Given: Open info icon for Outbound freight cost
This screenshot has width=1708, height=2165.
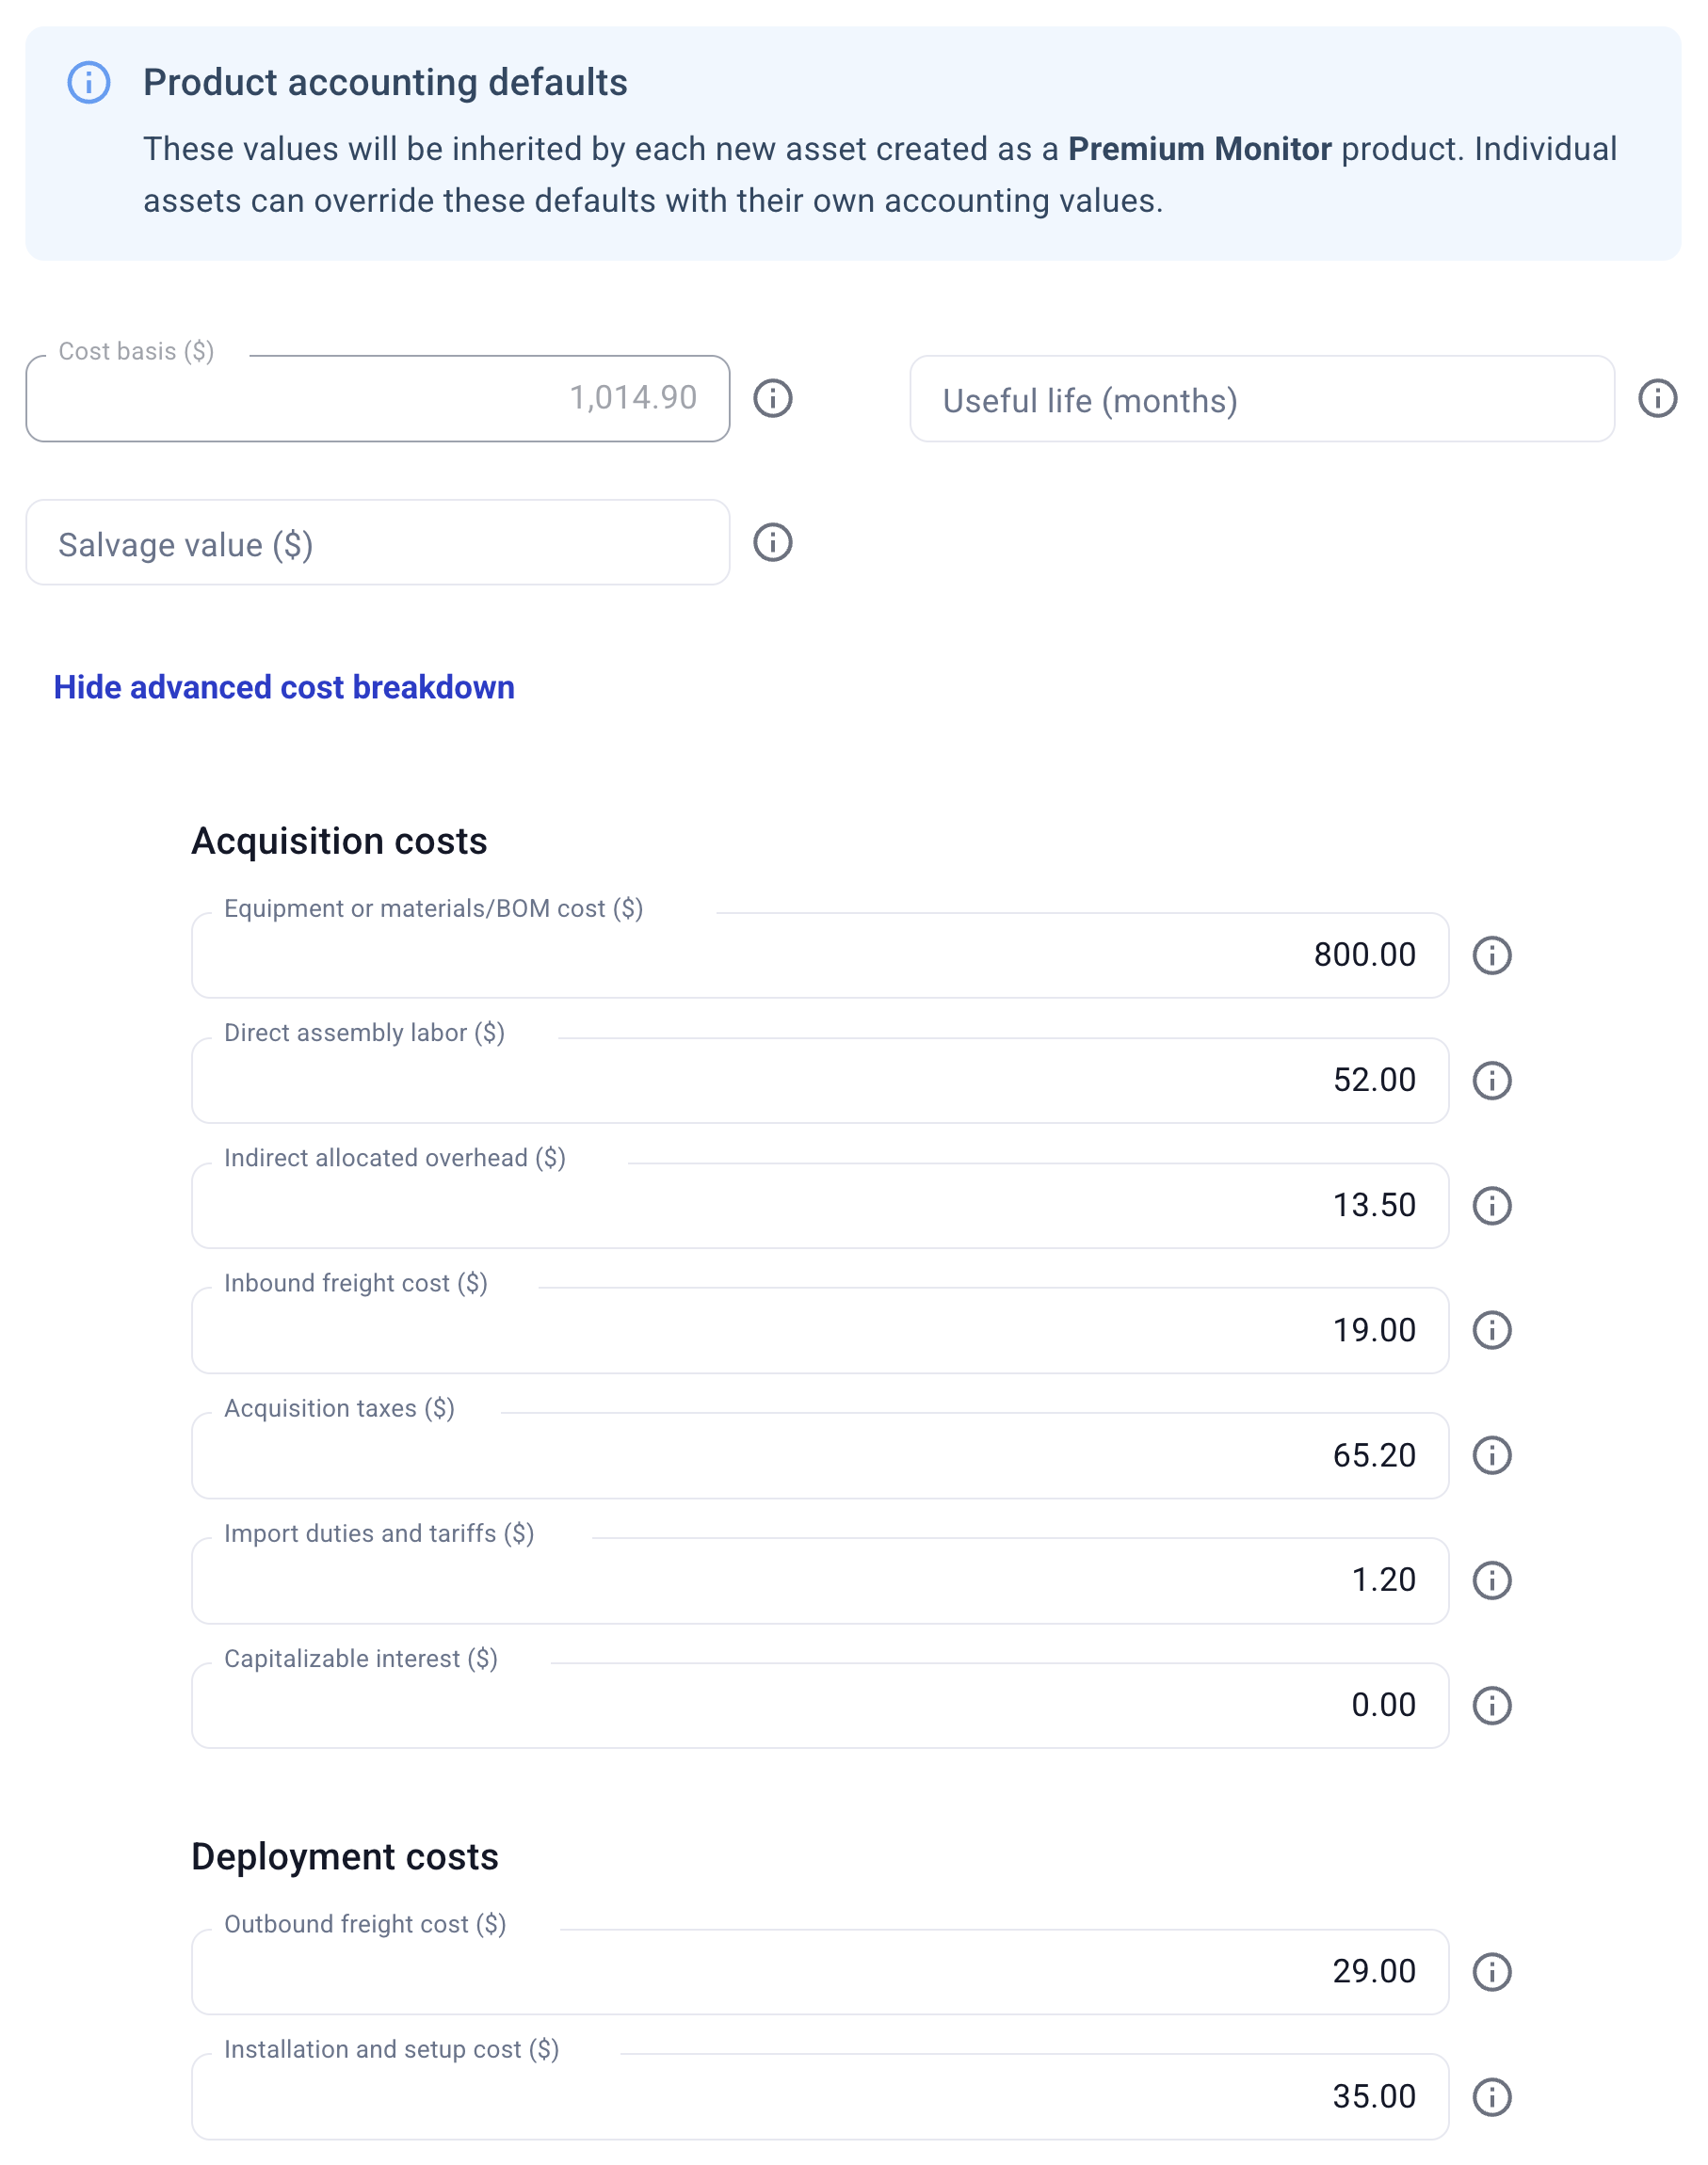Looking at the screenshot, I should 1491,1972.
